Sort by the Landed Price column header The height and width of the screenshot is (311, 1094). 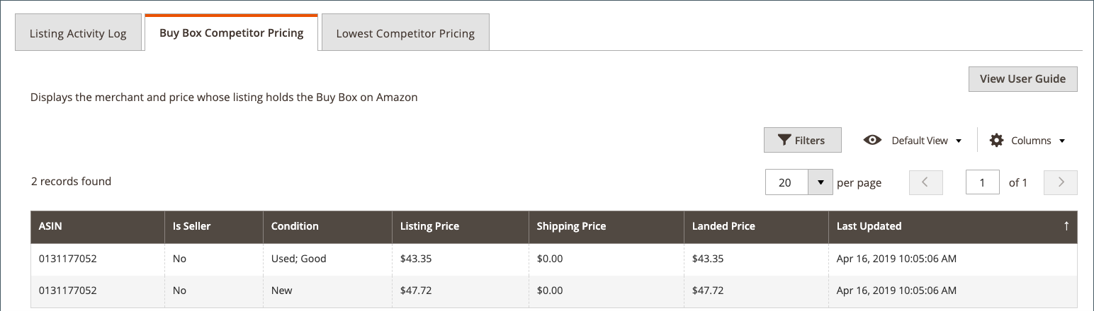(723, 226)
